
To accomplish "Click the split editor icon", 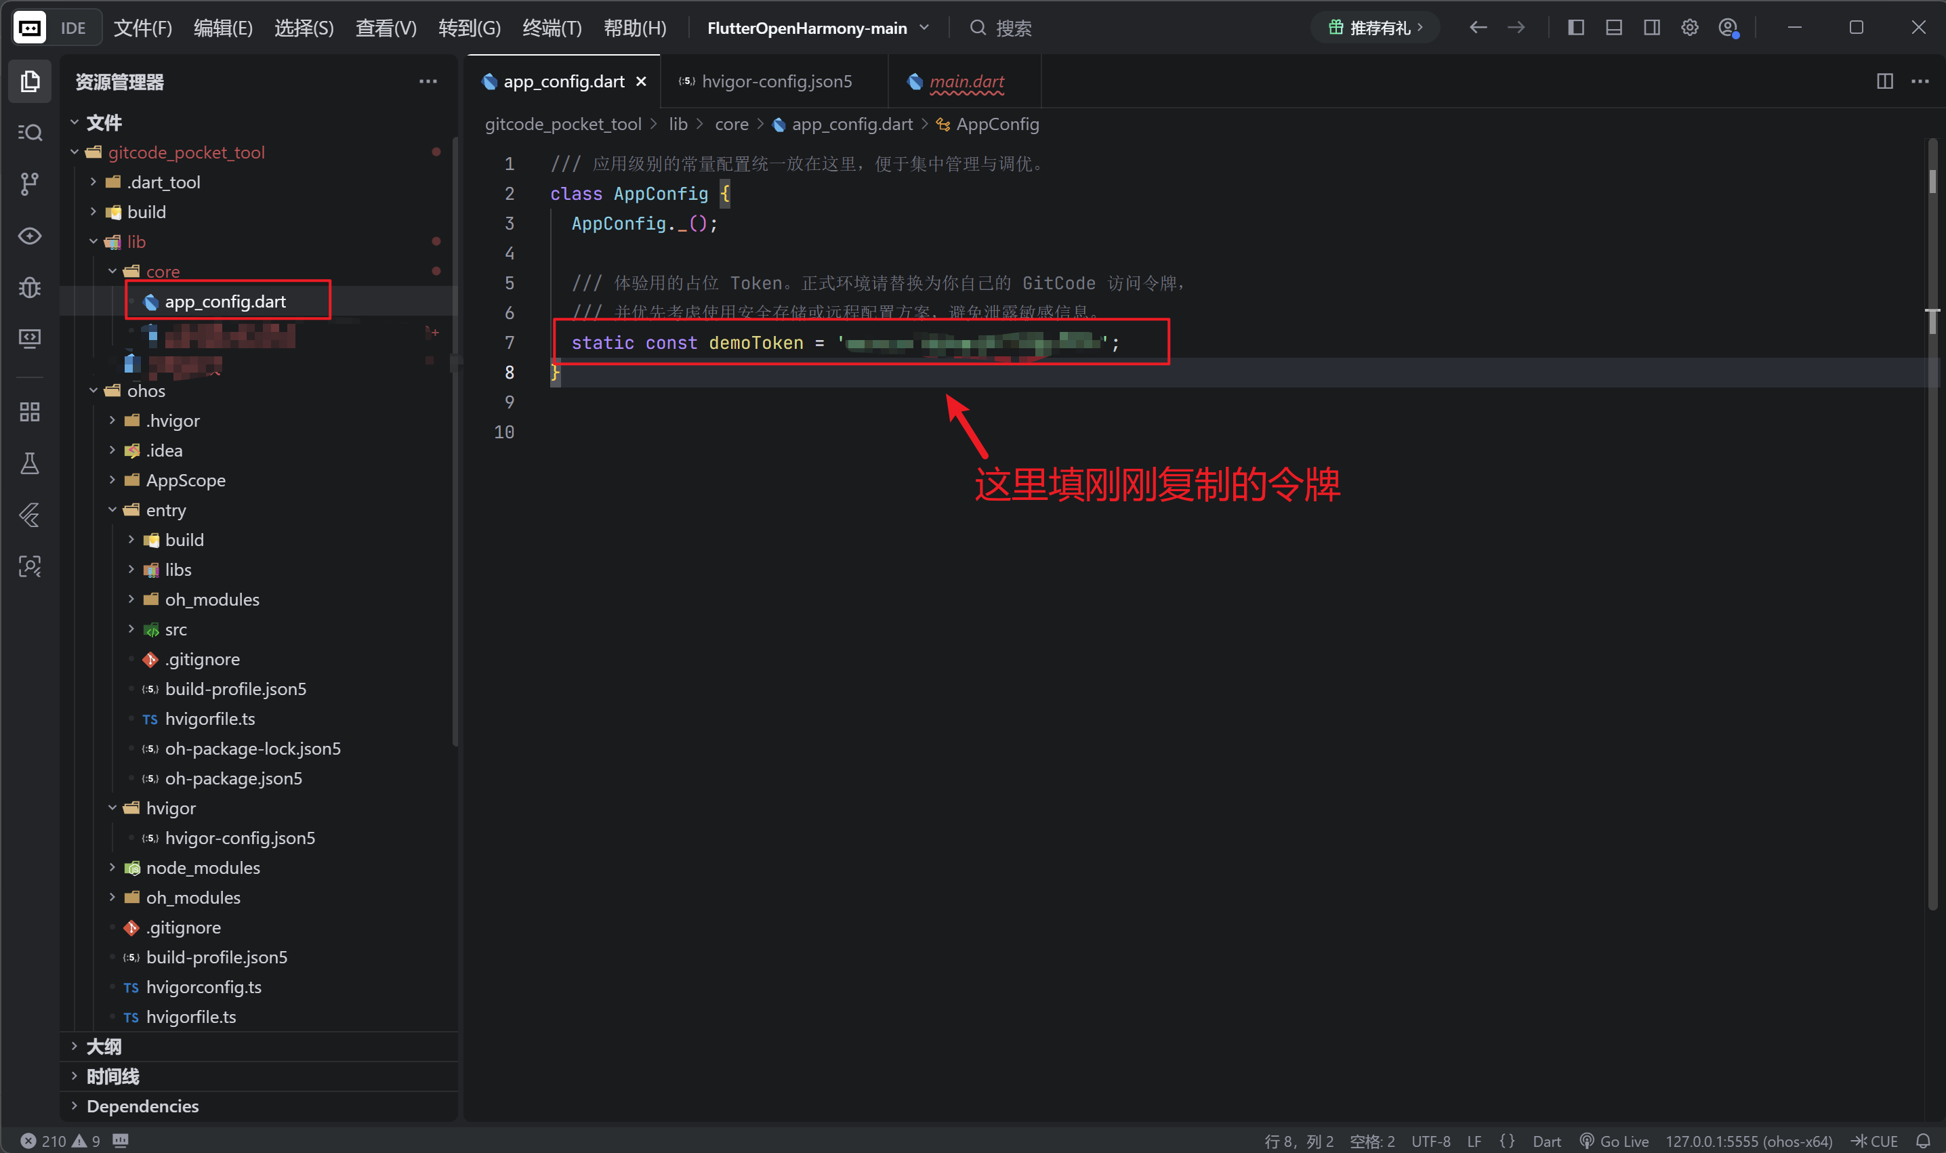I will [x=1884, y=81].
